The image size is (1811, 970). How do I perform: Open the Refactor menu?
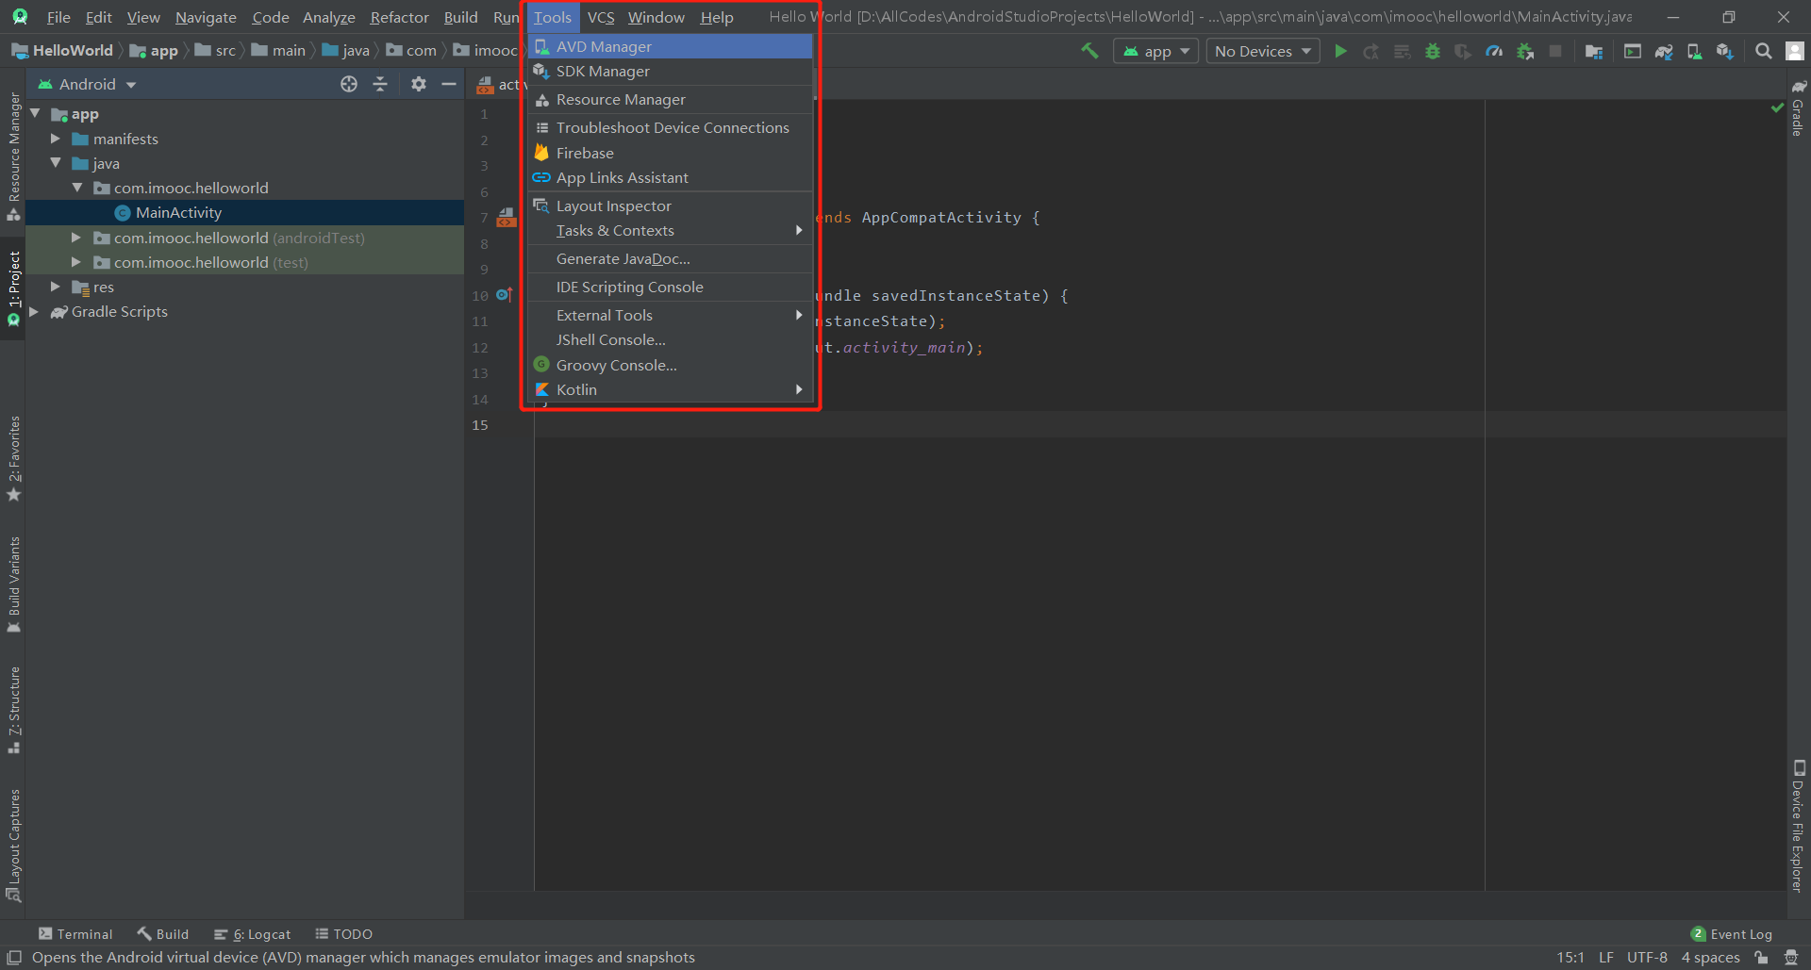[399, 17]
